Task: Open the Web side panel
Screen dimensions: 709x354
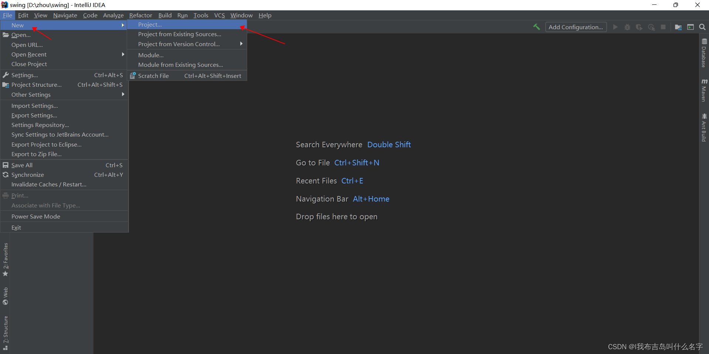Action: click(5, 296)
